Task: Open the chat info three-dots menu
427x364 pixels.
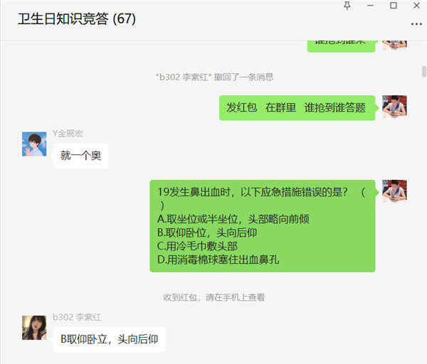Action: pyautogui.click(x=416, y=24)
